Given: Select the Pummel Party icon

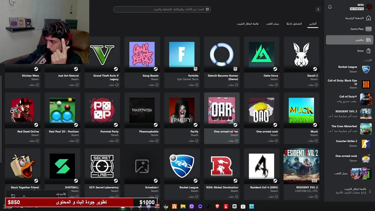Looking at the screenshot, I should coord(102,110).
